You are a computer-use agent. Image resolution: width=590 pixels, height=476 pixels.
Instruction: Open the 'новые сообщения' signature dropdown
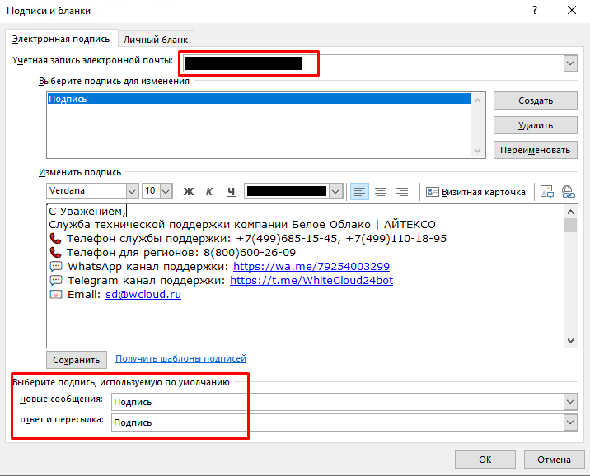click(x=569, y=401)
